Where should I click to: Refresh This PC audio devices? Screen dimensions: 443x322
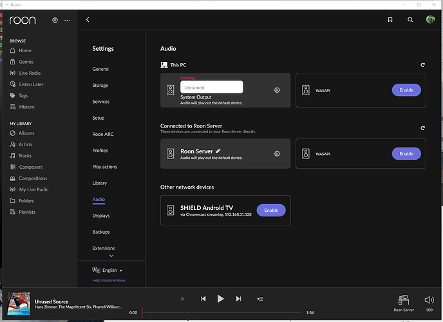tap(422, 65)
